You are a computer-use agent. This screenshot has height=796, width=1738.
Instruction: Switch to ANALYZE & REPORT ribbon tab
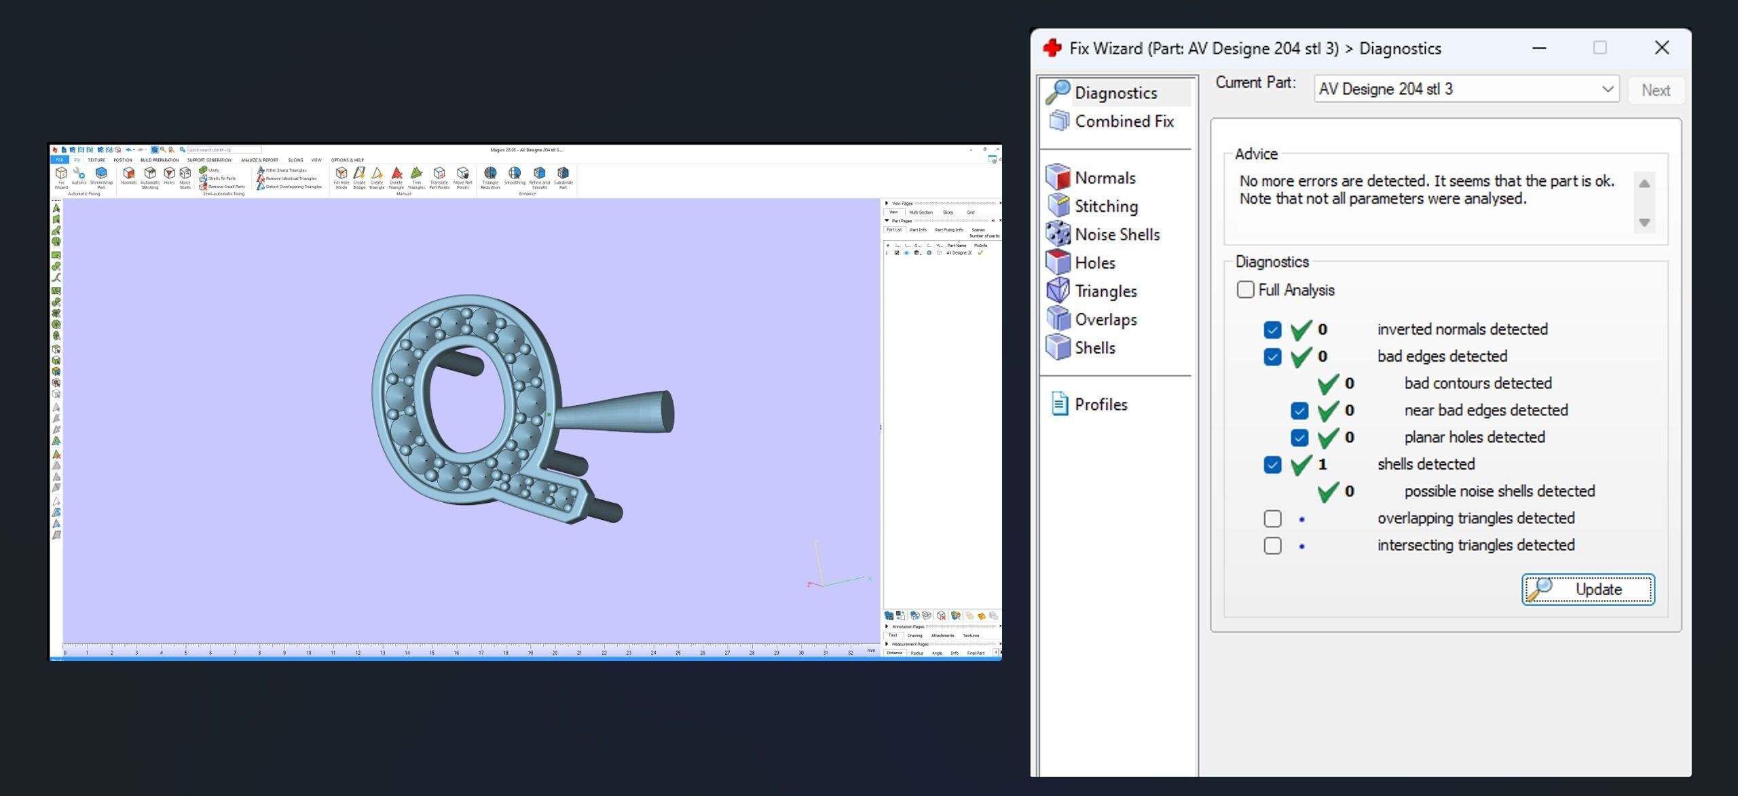tap(259, 160)
